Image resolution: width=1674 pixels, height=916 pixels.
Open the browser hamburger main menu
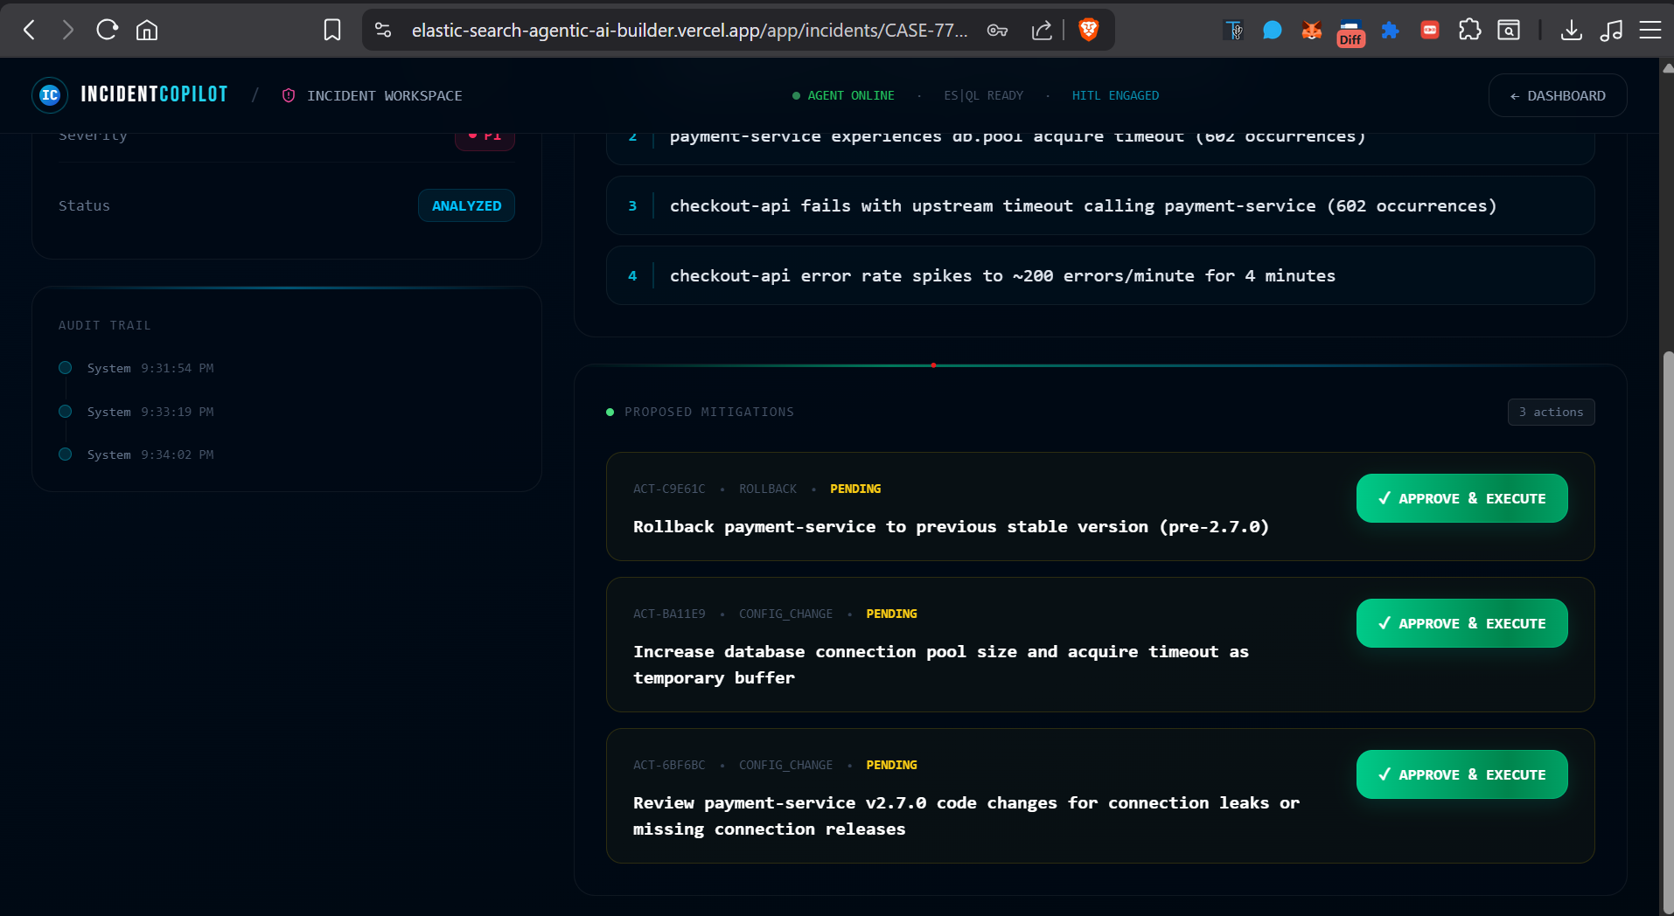coord(1650,30)
